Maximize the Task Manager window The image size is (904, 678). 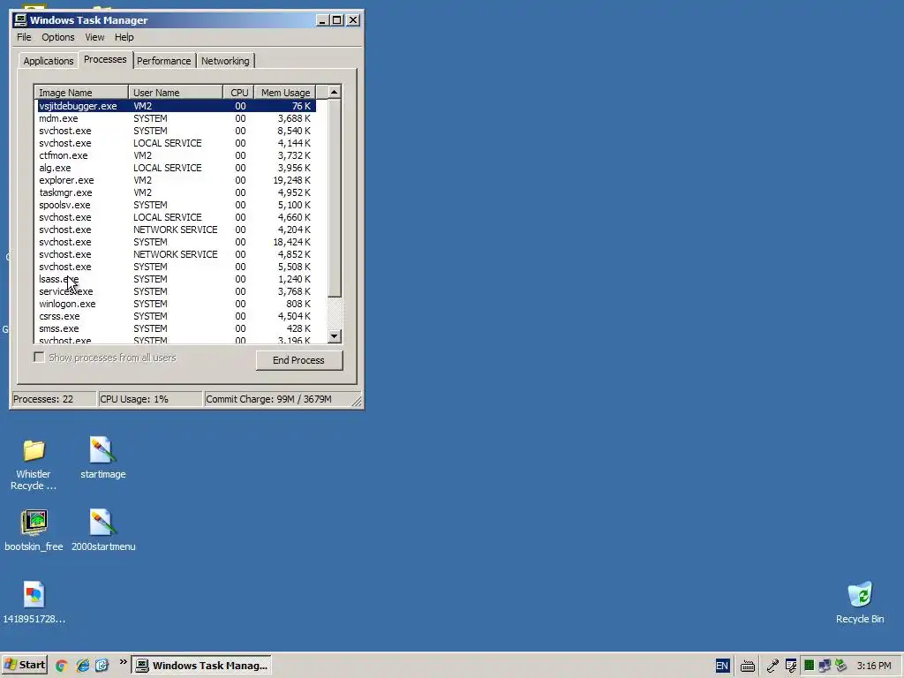coord(336,20)
